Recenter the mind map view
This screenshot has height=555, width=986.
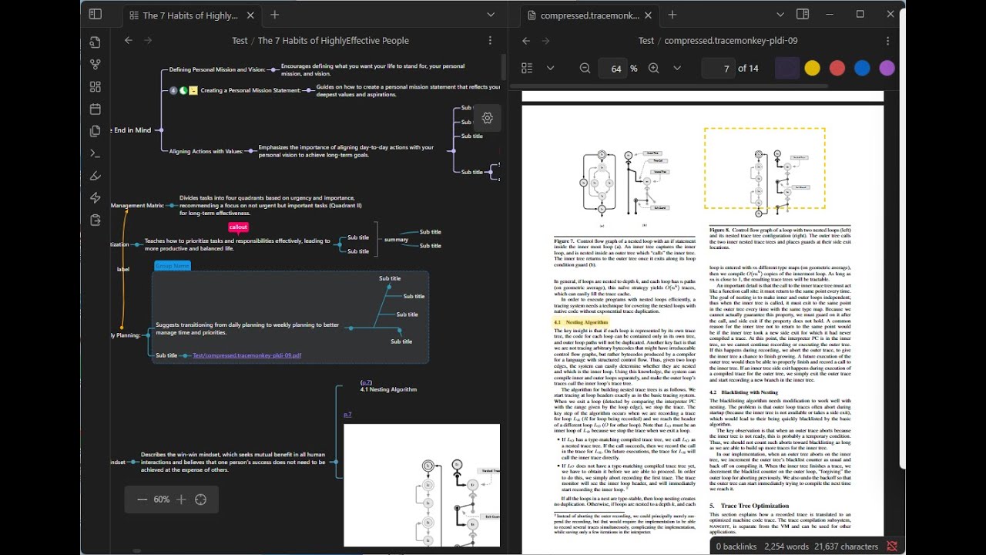(x=201, y=499)
